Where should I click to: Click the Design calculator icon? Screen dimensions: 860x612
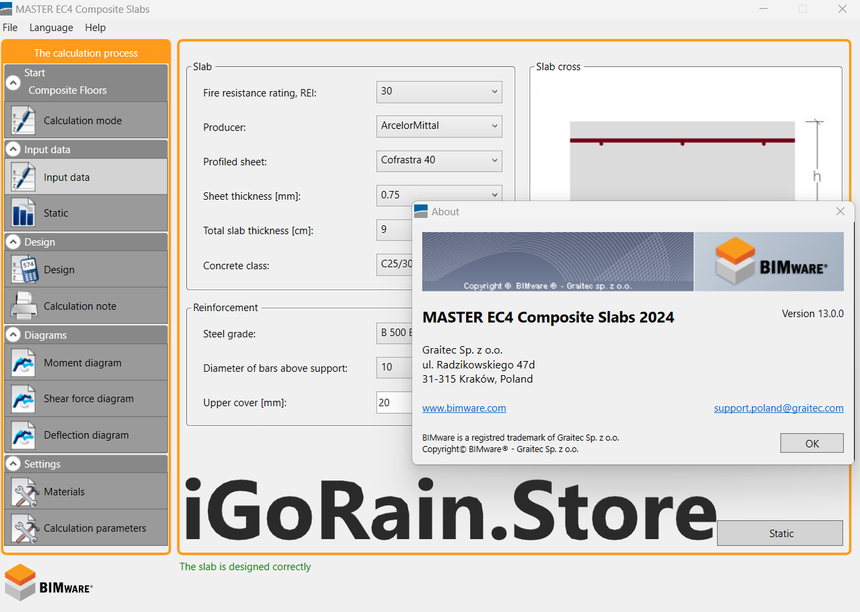[23, 270]
